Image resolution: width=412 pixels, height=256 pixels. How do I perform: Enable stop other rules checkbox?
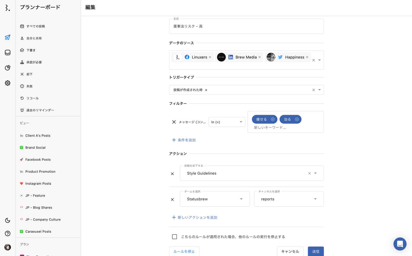tap(175, 237)
